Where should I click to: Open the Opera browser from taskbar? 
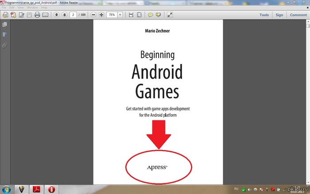[51, 189]
